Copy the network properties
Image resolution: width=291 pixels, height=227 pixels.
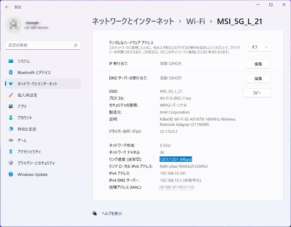[x=257, y=93]
